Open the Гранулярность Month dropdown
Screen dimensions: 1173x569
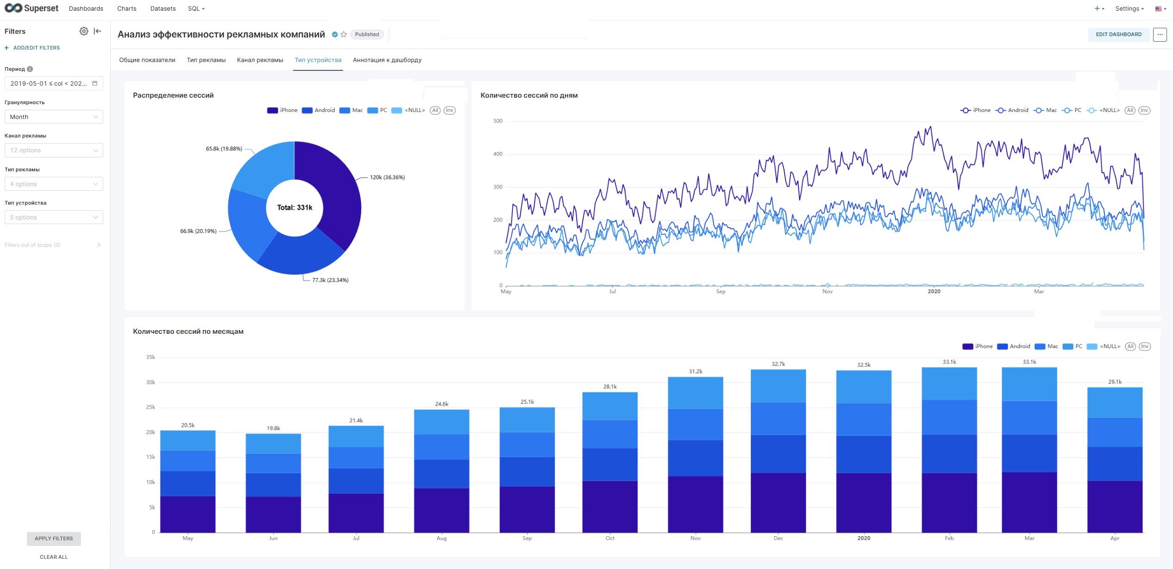point(54,117)
